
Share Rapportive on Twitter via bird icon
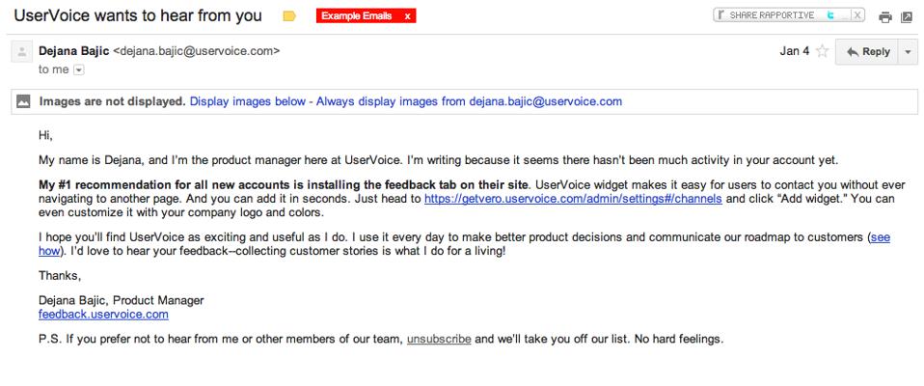click(x=830, y=15)
